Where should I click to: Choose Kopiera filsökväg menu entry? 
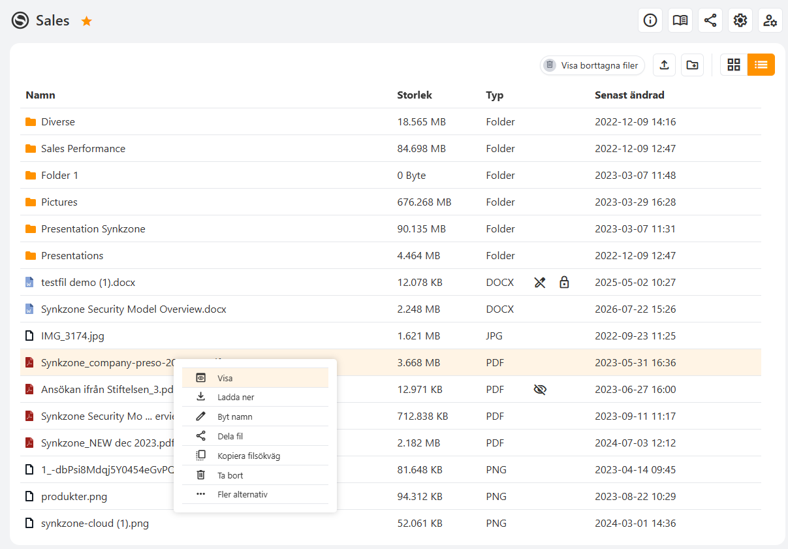[255, 456]
